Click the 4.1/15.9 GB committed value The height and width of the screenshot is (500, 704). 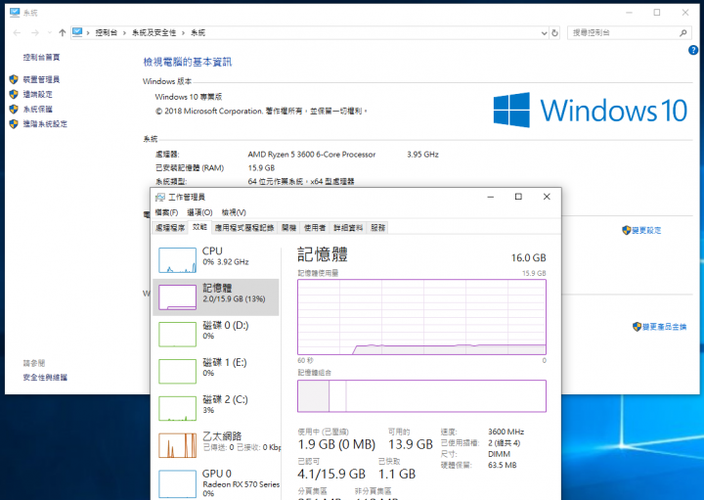pyautogui.click(x=331, y=474)
